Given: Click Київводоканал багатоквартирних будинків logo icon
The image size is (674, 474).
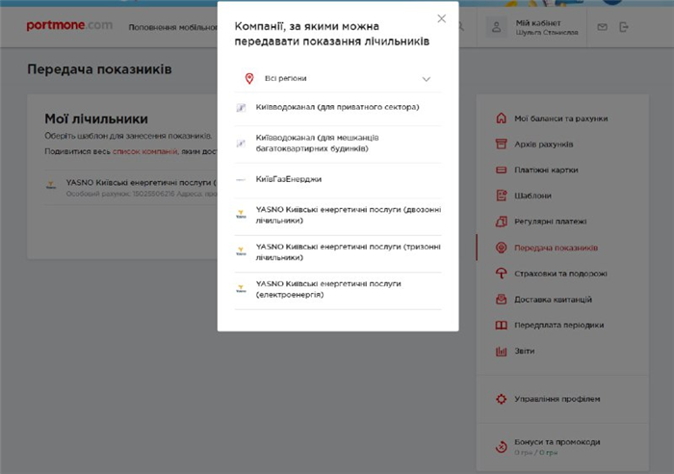Looking at the screenshot, I should pos(241,144).
